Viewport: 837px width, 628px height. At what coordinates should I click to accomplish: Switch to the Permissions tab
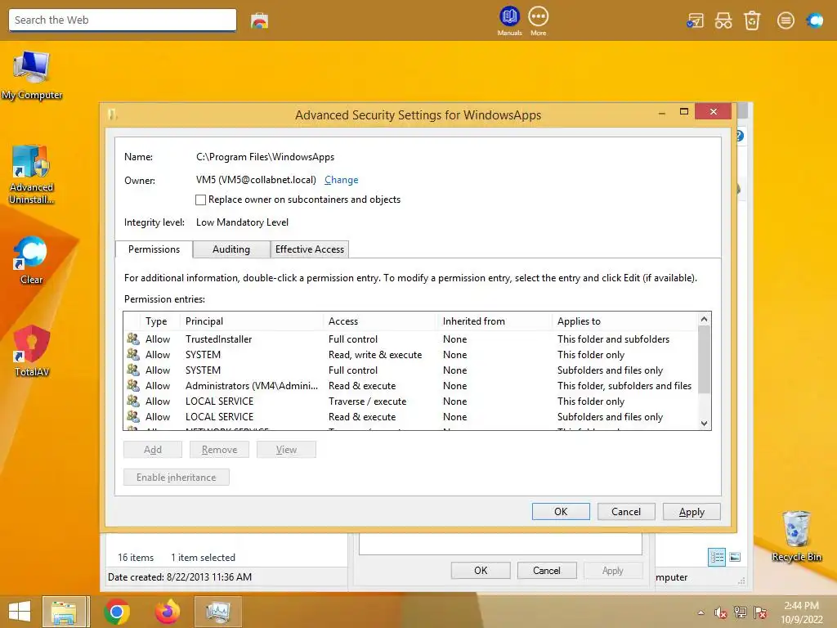(154, 249)
